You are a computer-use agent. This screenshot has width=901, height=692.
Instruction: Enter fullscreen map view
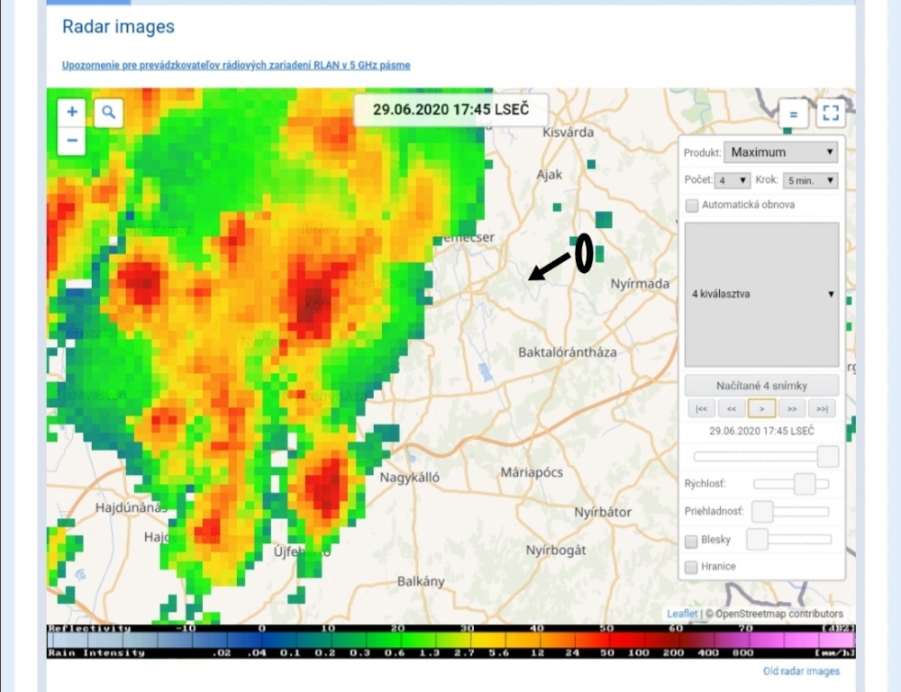(x=830, y=114)
